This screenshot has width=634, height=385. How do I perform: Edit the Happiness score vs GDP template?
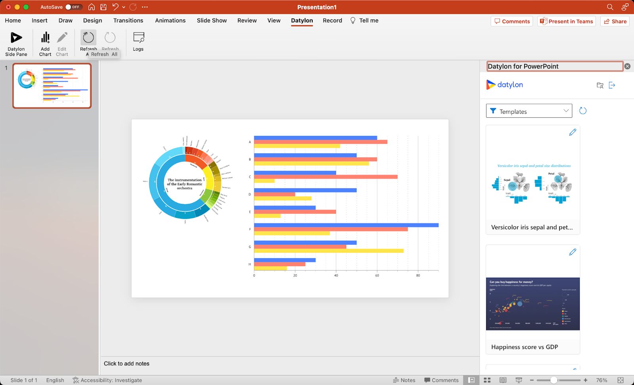573,252
